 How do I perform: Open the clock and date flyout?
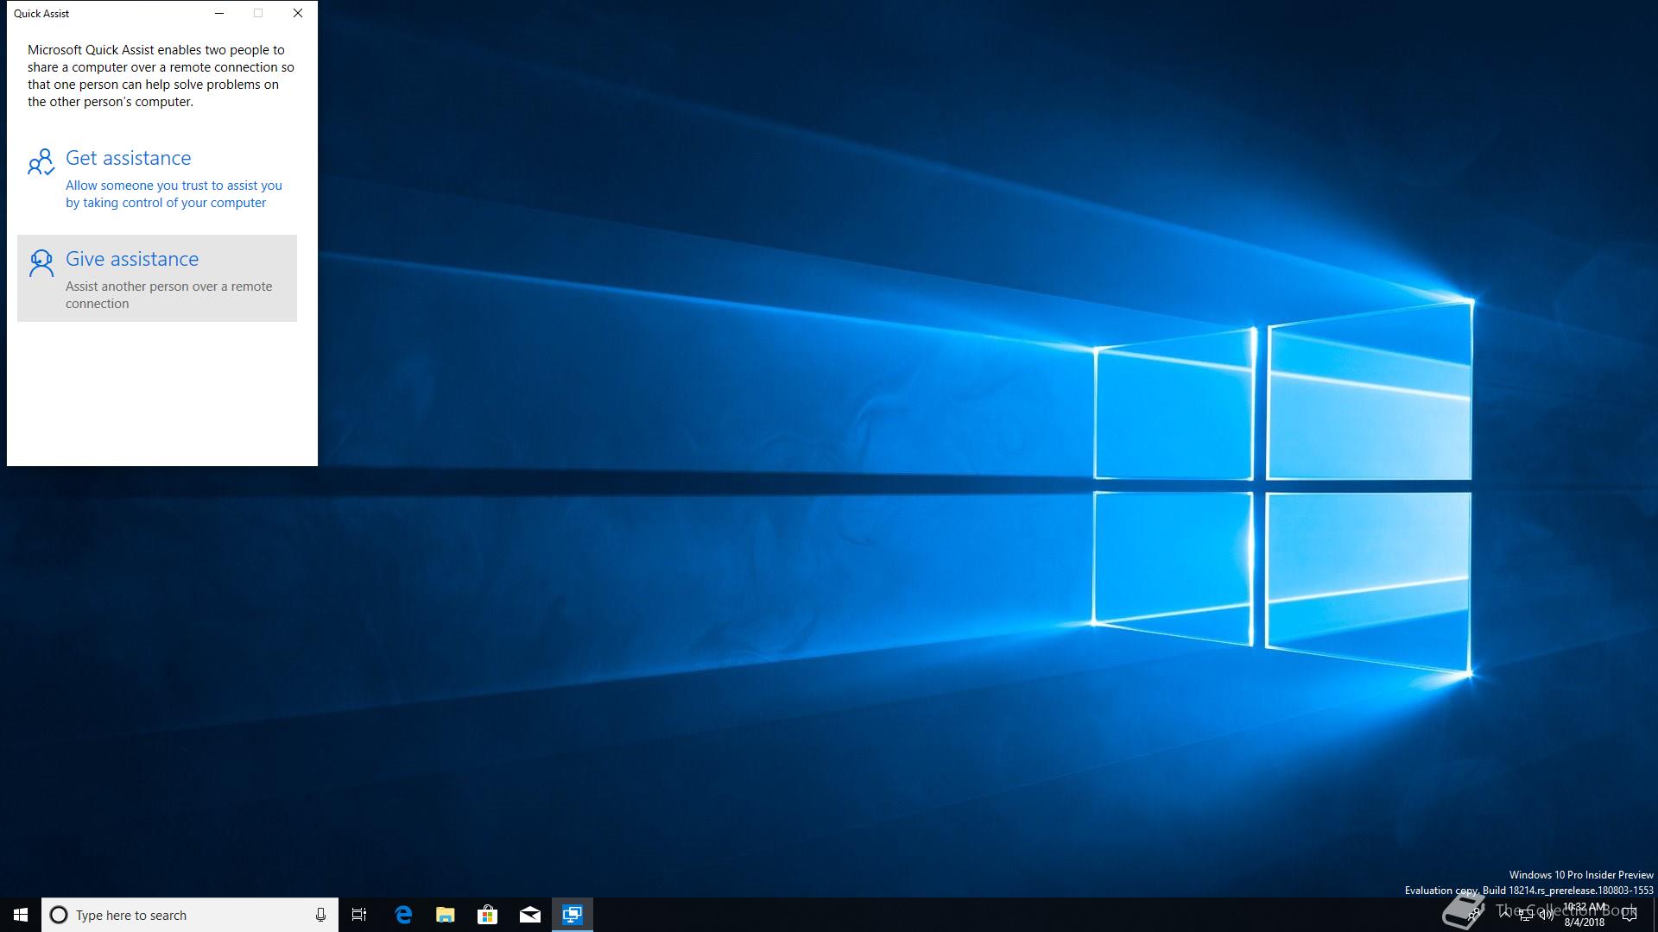coord(1585,915)
